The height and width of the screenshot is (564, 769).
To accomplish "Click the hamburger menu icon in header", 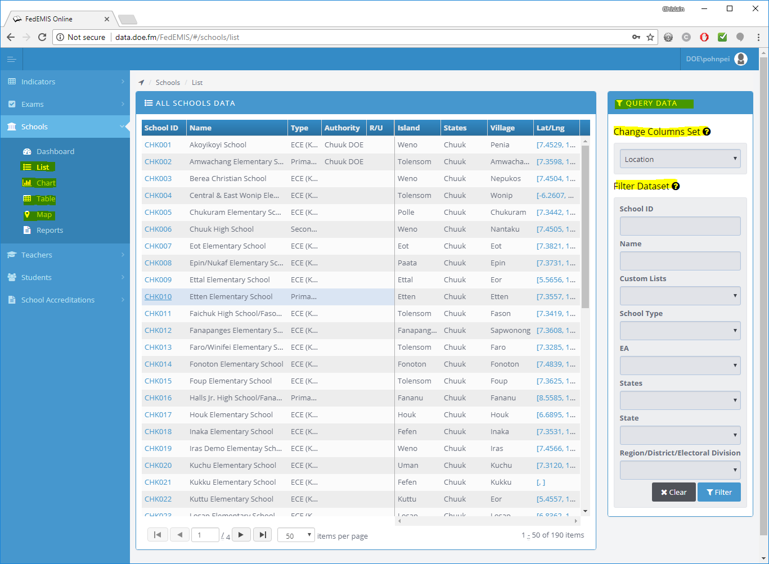I will click(11, 59).
